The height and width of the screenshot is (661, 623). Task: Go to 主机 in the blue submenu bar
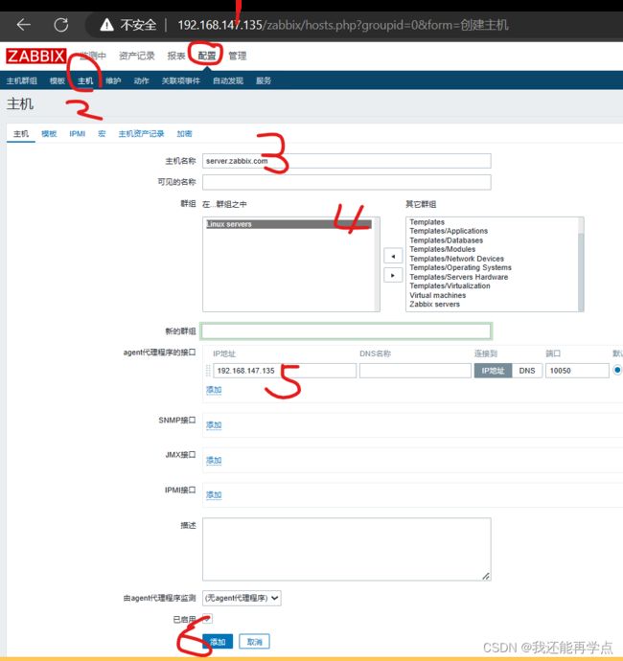tap(84, 80)
